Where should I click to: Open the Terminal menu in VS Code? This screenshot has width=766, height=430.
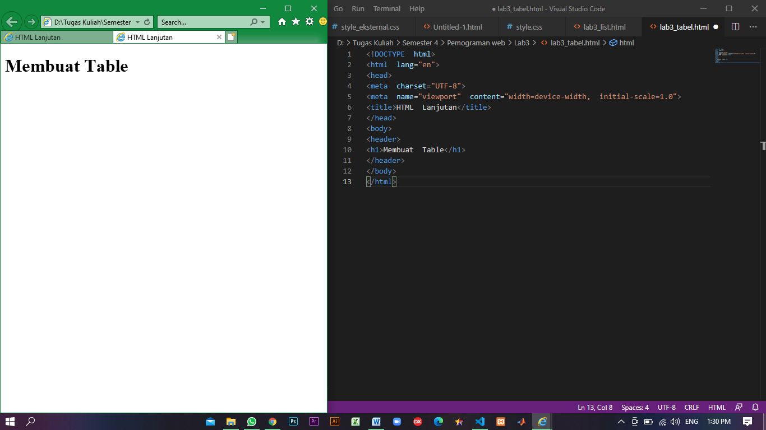387,8
